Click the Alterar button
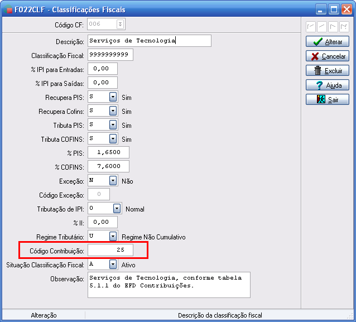 [328, 41]
